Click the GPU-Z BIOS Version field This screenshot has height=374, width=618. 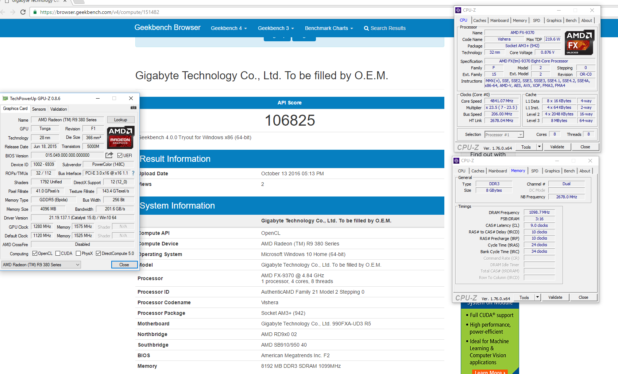pyautogui.click(x=67, y=155)
